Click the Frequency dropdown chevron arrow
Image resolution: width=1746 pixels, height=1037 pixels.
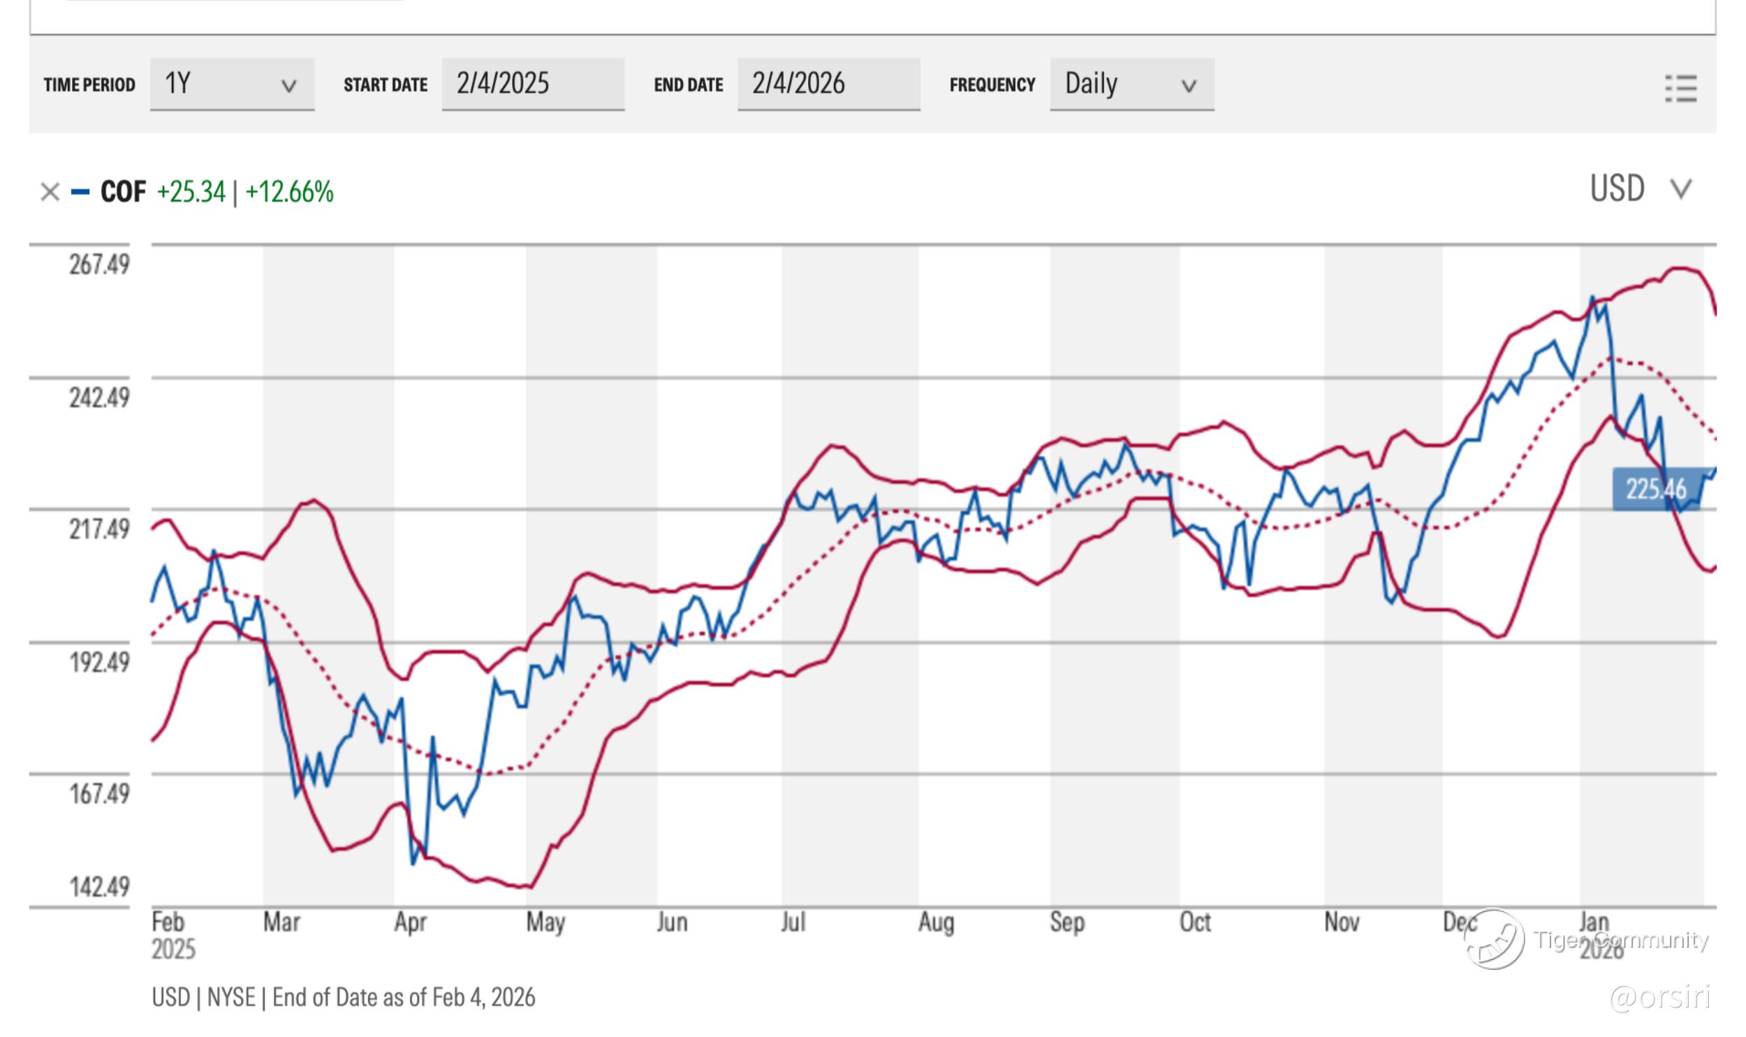point(1188,86)
